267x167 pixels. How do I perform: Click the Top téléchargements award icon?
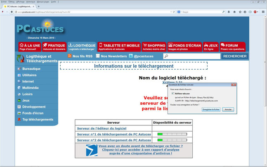[x=19, y=120]
